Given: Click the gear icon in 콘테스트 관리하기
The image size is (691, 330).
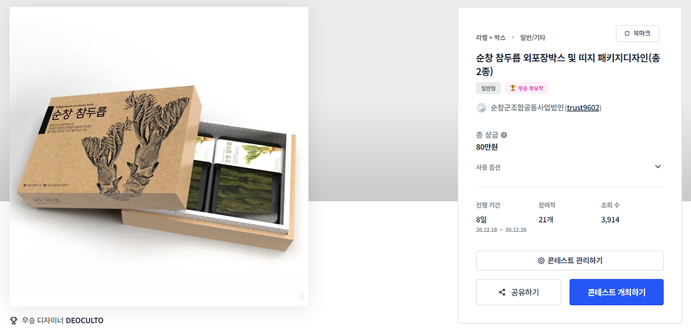Looking at the screenshot, I should click(x=541, y=260).
